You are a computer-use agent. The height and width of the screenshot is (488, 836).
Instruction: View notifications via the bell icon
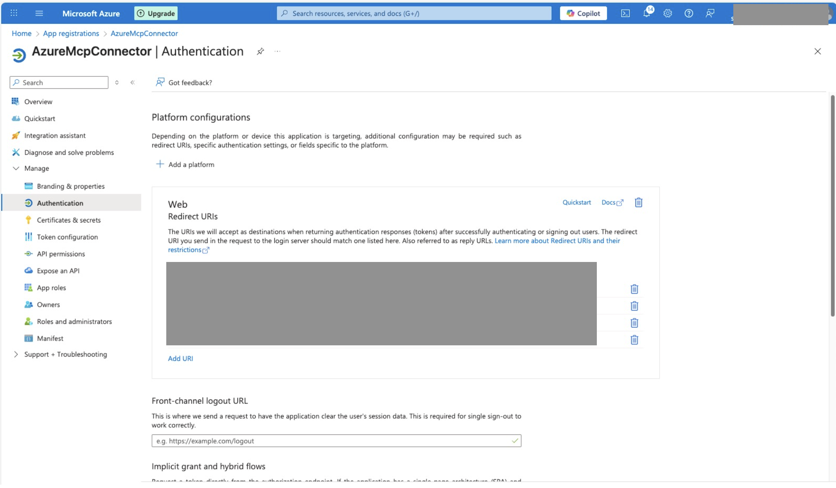click(x=647, y=13)
